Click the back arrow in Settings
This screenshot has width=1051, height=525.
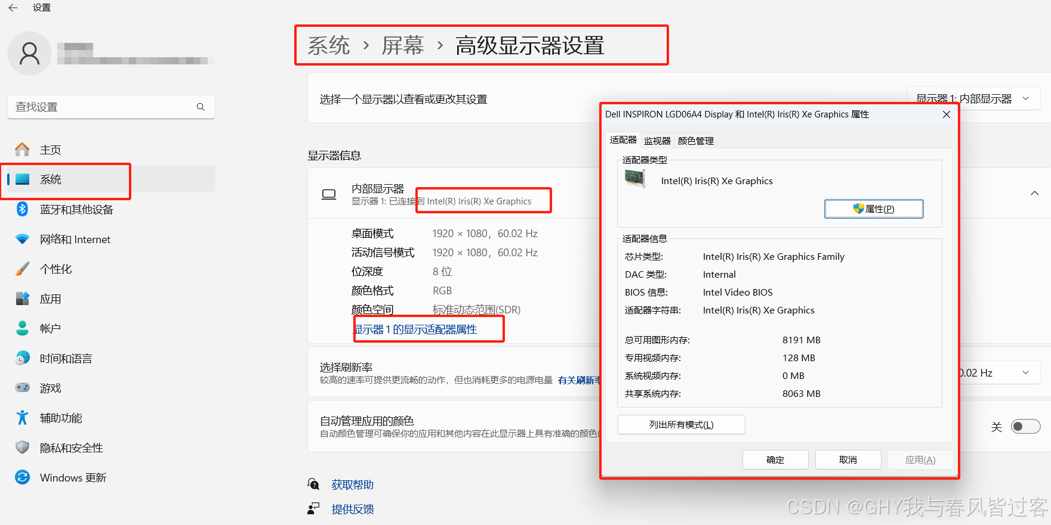[13, 8]
